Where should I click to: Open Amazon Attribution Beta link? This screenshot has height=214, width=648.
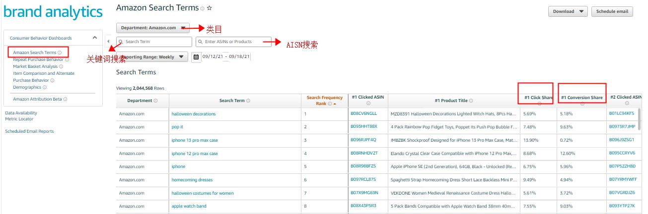[37, 99]
